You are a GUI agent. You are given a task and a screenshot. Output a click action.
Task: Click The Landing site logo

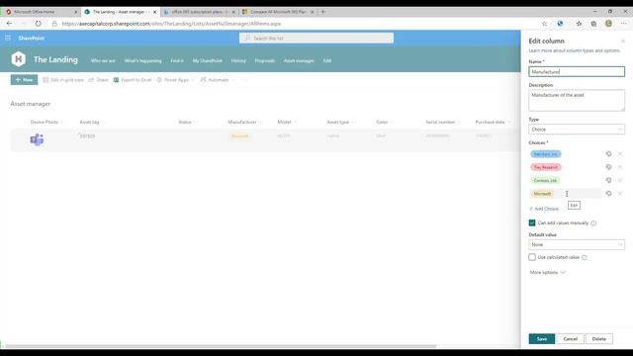tap(18, 59)
